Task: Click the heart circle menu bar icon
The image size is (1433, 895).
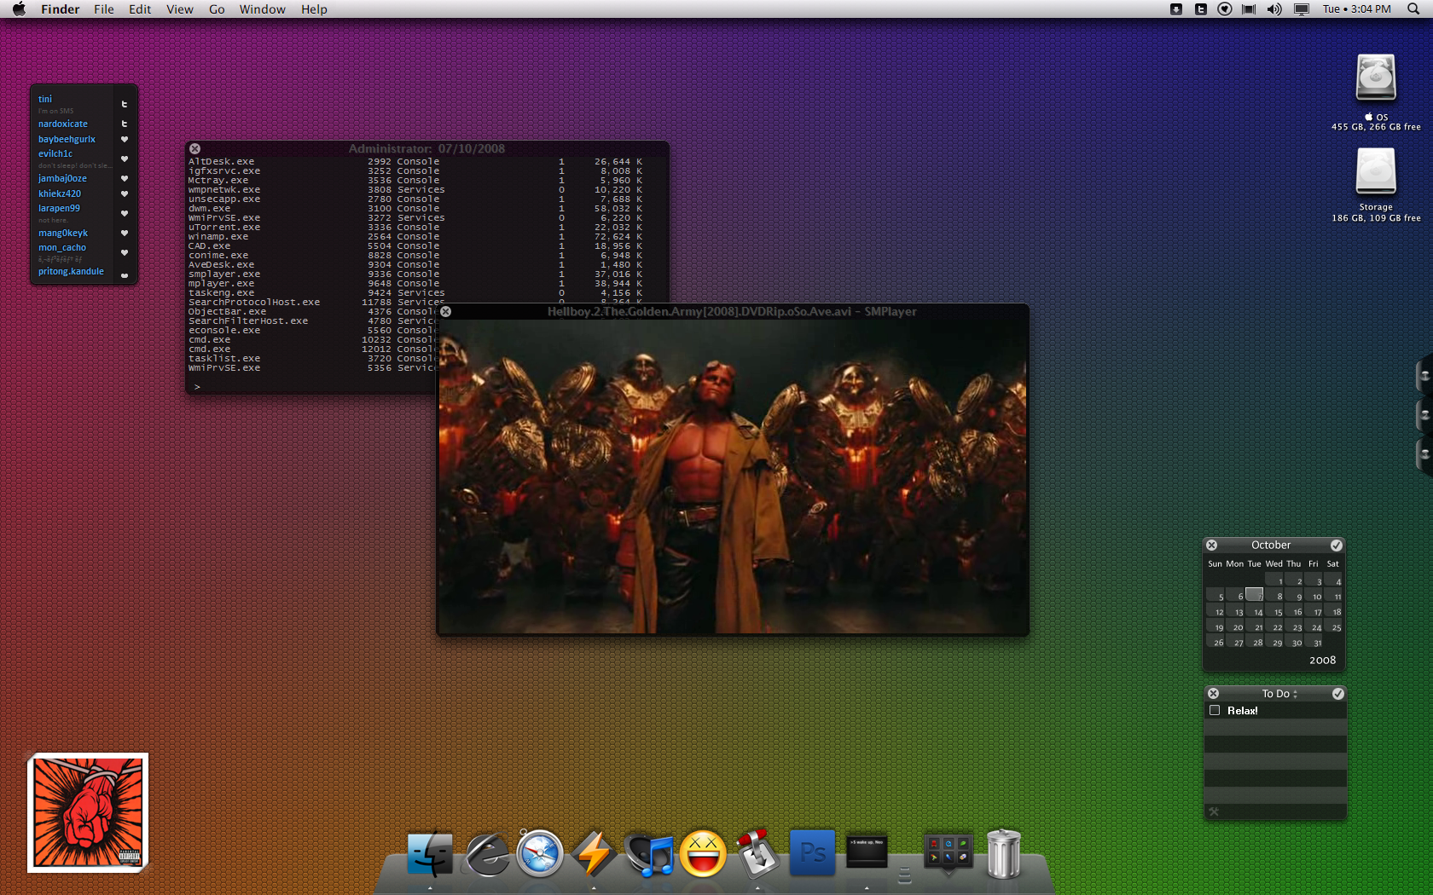Action: tap(1225, 9)
